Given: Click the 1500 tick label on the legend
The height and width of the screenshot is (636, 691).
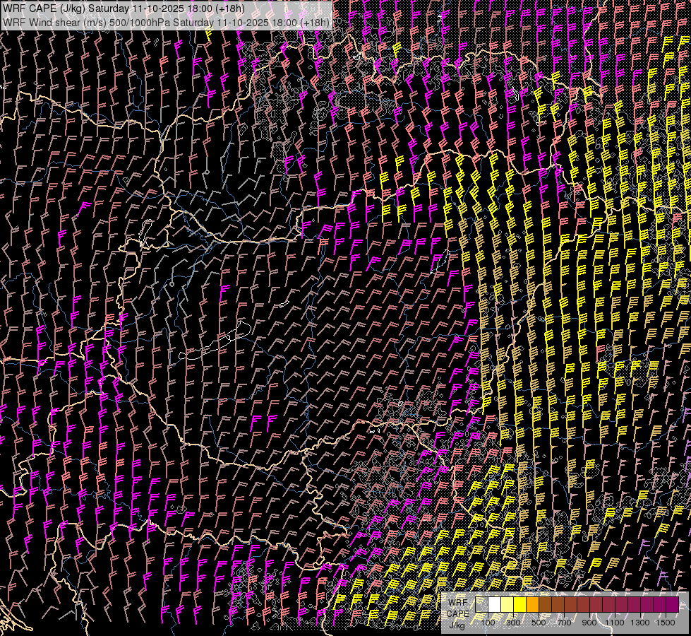Looking at the screenshot, I should click(x=666, y=622).
